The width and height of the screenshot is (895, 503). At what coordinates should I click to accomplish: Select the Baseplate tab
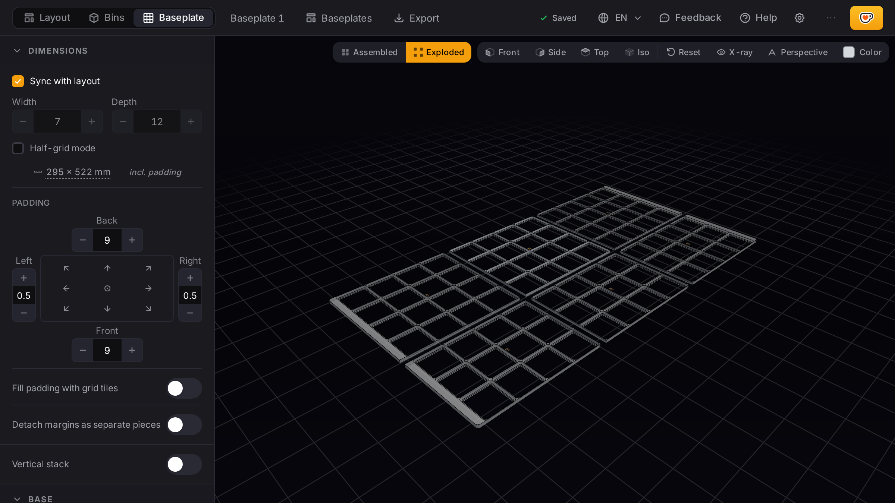pyautogui.click(x=174, y=18)
